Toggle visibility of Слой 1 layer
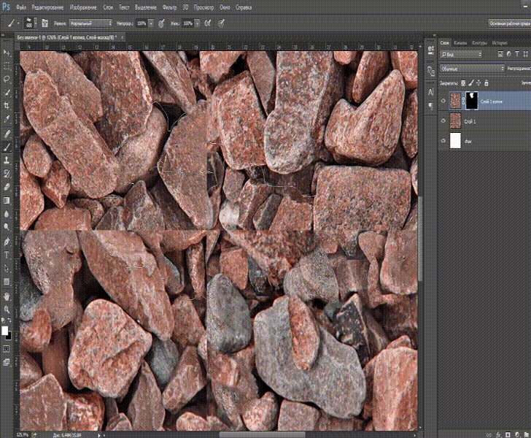 443,120
